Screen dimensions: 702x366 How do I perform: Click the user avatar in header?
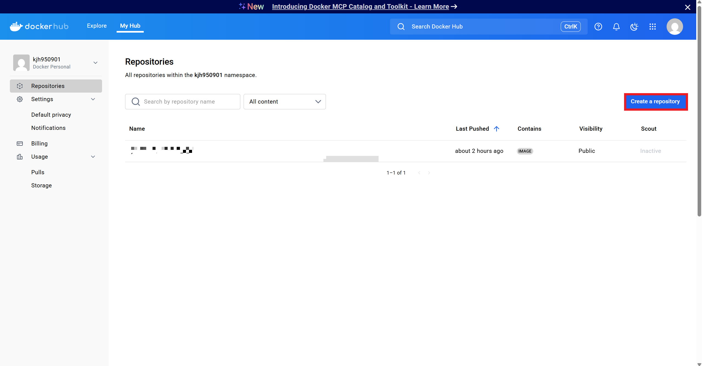pyautogui.click(x=675, y=27)
